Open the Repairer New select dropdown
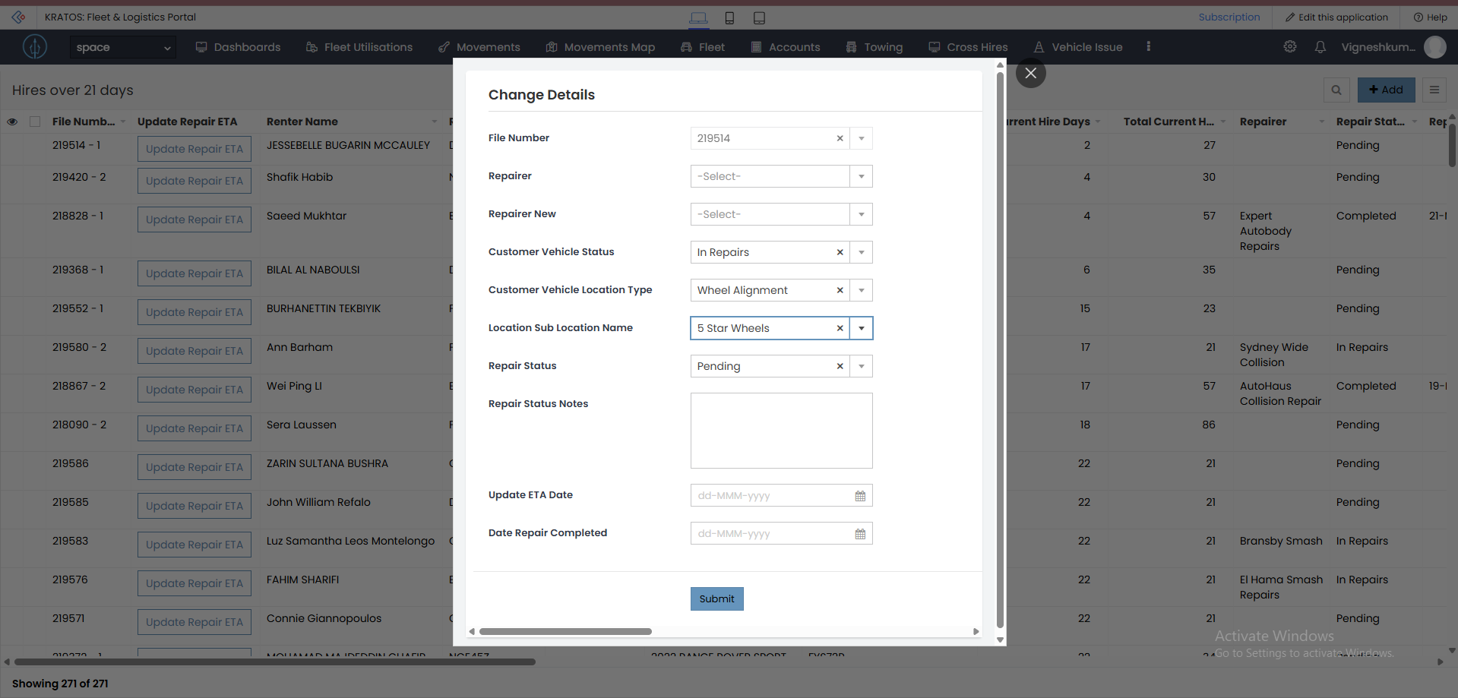Viewport: 1458px width, 698px height. [x=781, y=214]
